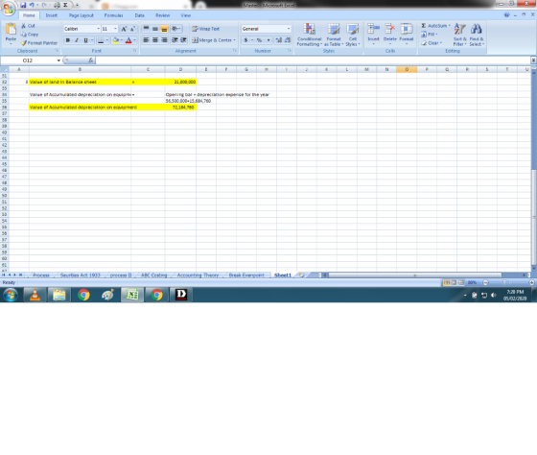Open Sort & Filter menu

point(459,35)
